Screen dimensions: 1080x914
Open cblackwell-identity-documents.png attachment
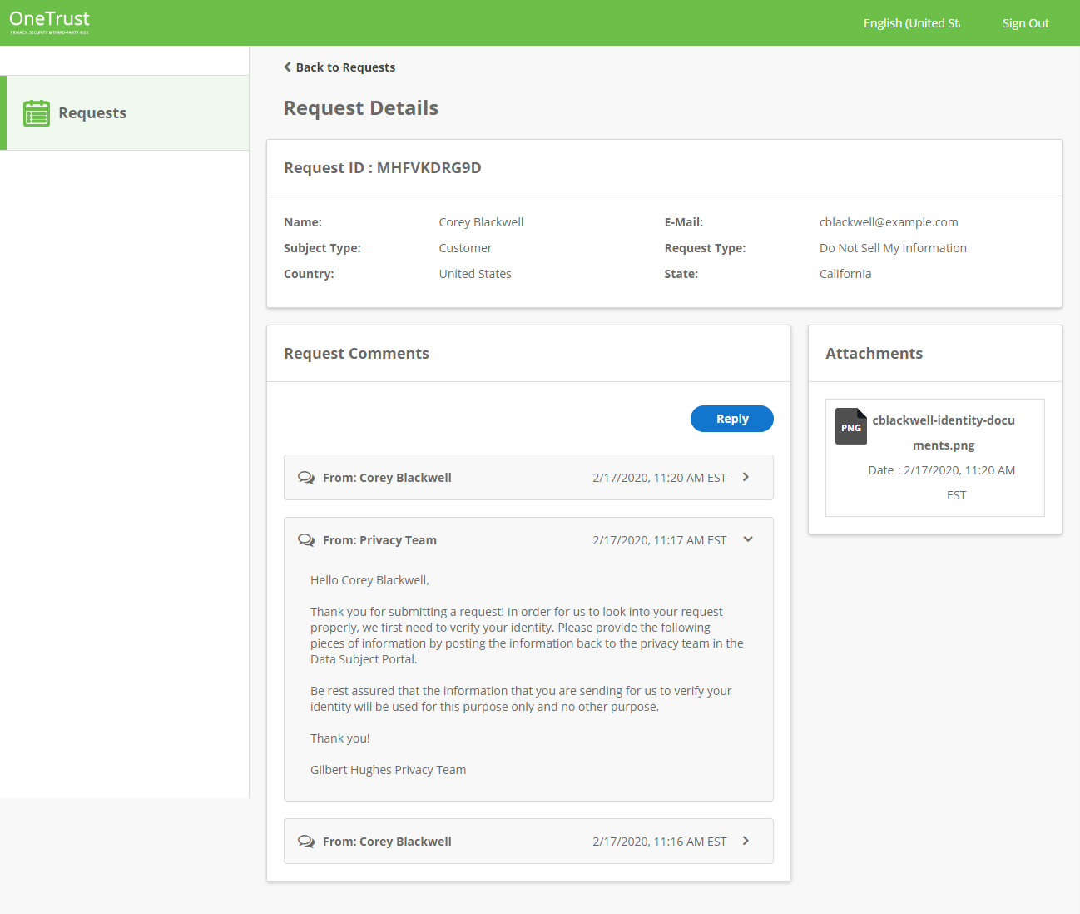(x=943, y=432)
